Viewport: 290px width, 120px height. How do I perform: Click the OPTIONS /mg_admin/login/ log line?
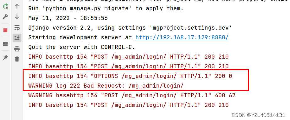130,76
